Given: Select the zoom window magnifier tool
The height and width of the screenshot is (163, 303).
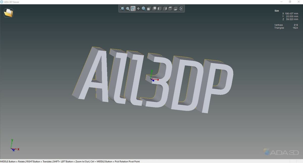Looking at the screenshot, I should [128, 9].
